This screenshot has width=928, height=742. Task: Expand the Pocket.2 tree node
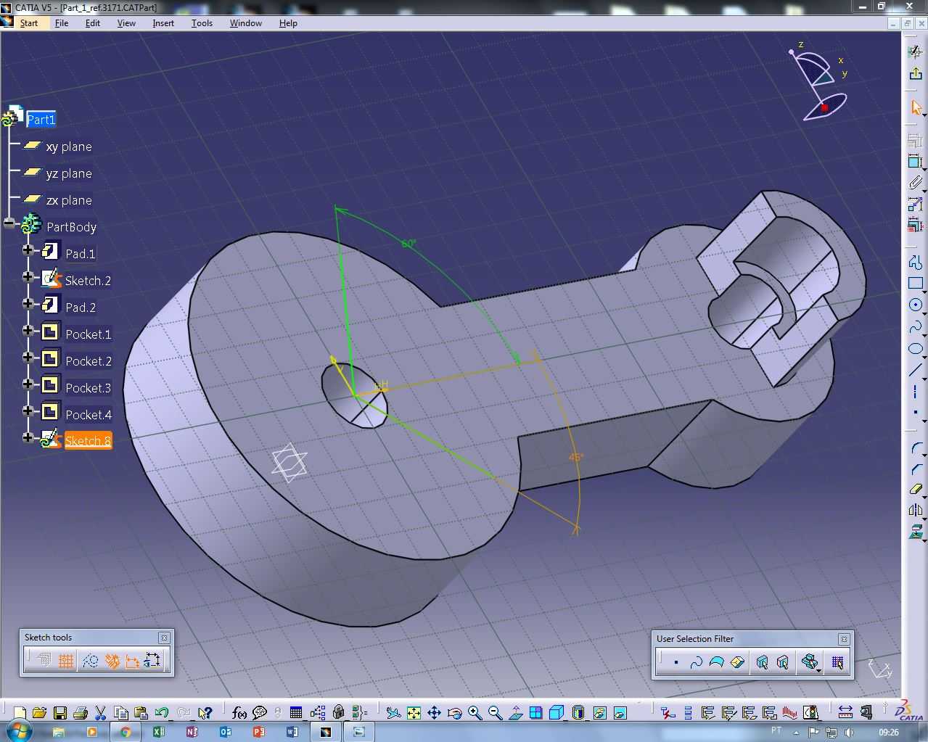coord(28,358)
